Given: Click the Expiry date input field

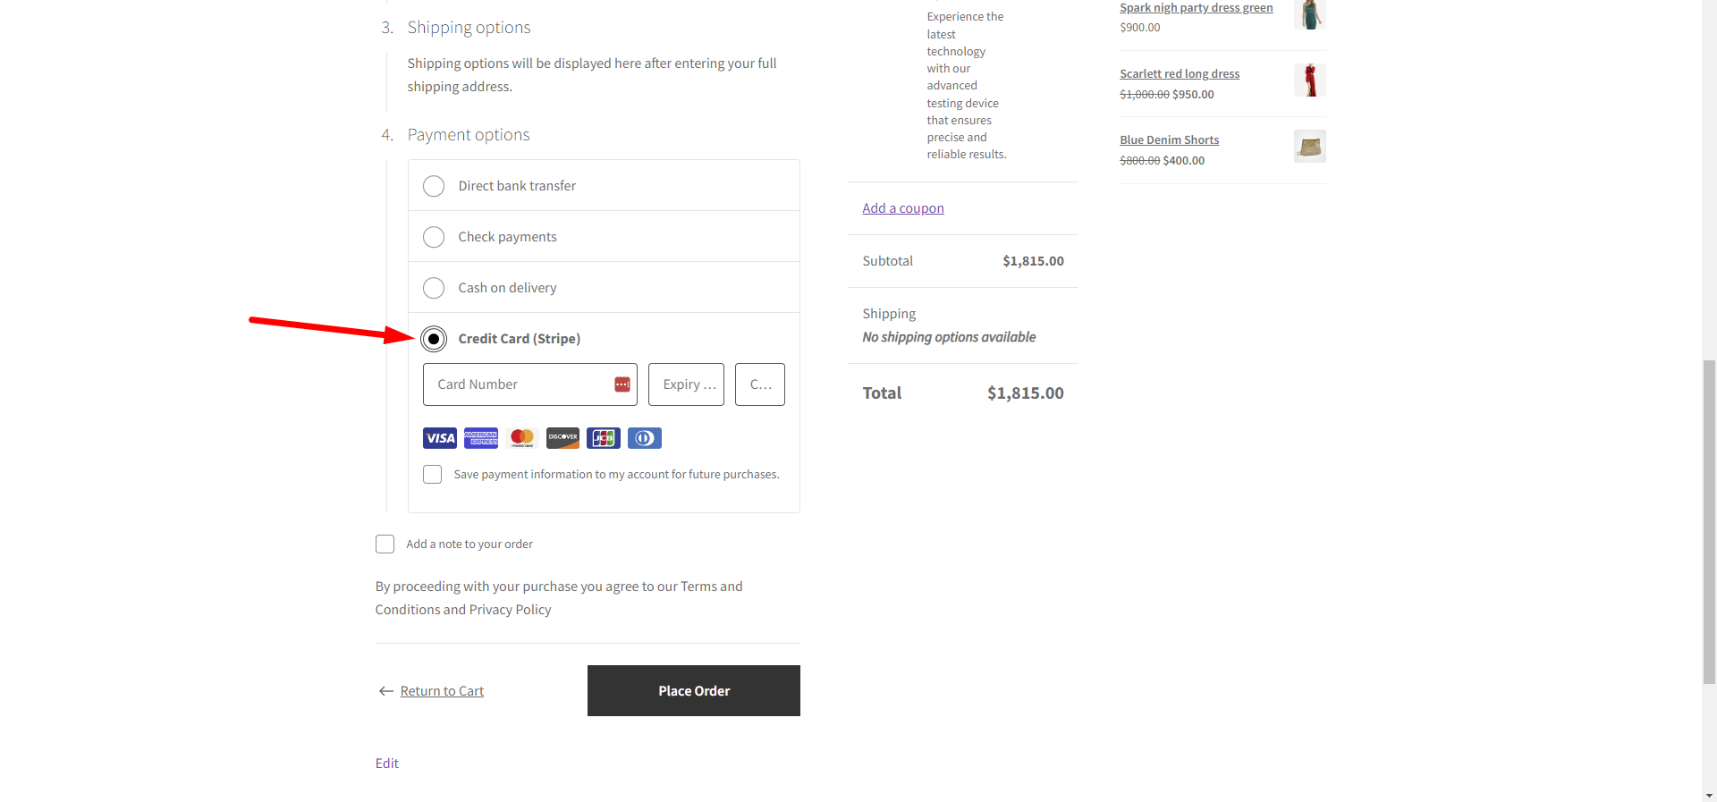Looking at the screenshot, I should [x=686, y=384].
